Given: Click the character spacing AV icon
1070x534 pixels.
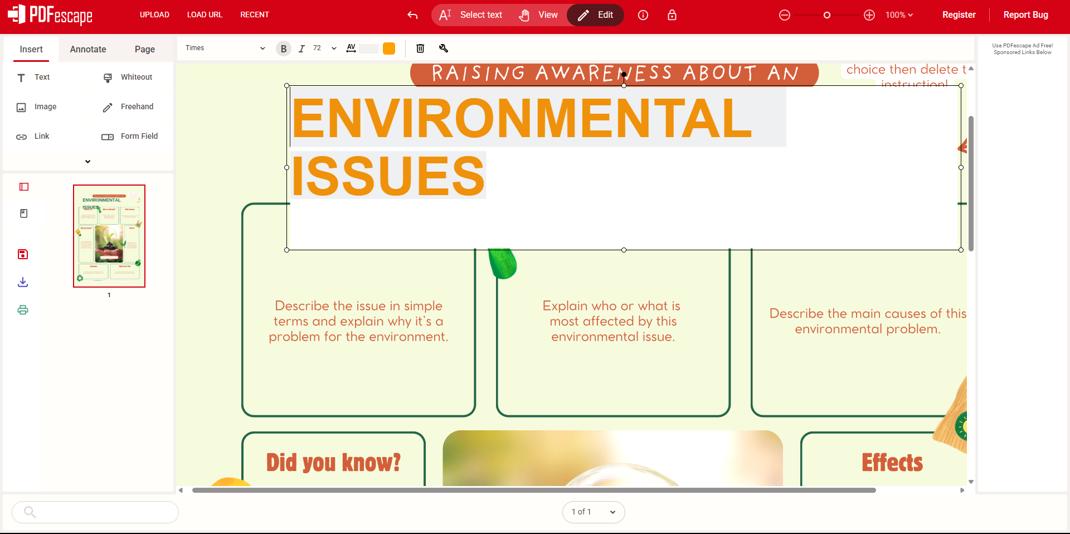Looking at the screenshot, I should tap(351, 48).
